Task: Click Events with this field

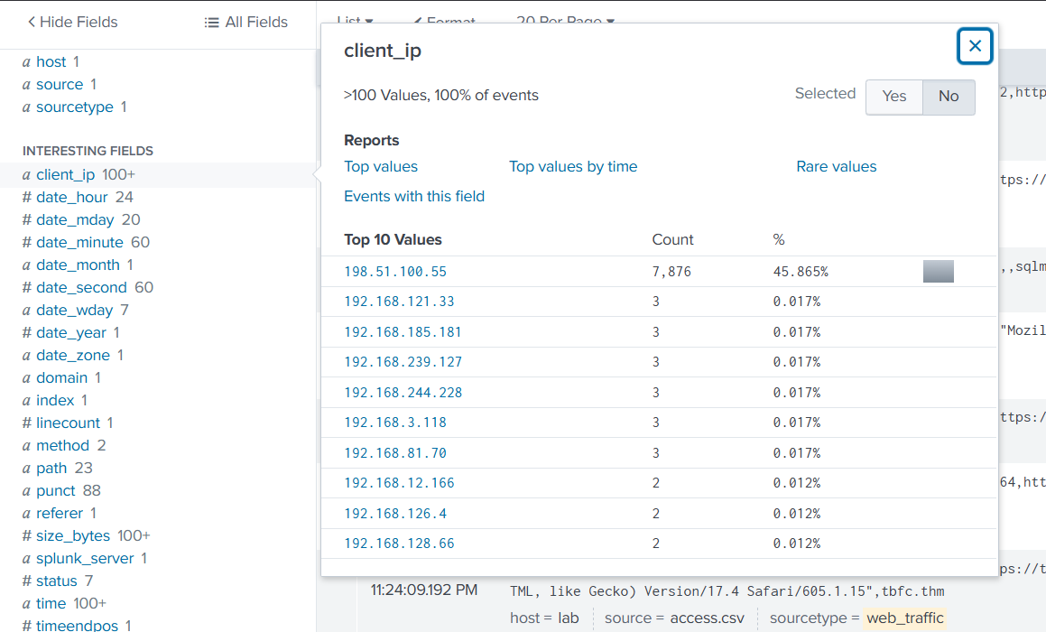Action: tap(414, 196)
